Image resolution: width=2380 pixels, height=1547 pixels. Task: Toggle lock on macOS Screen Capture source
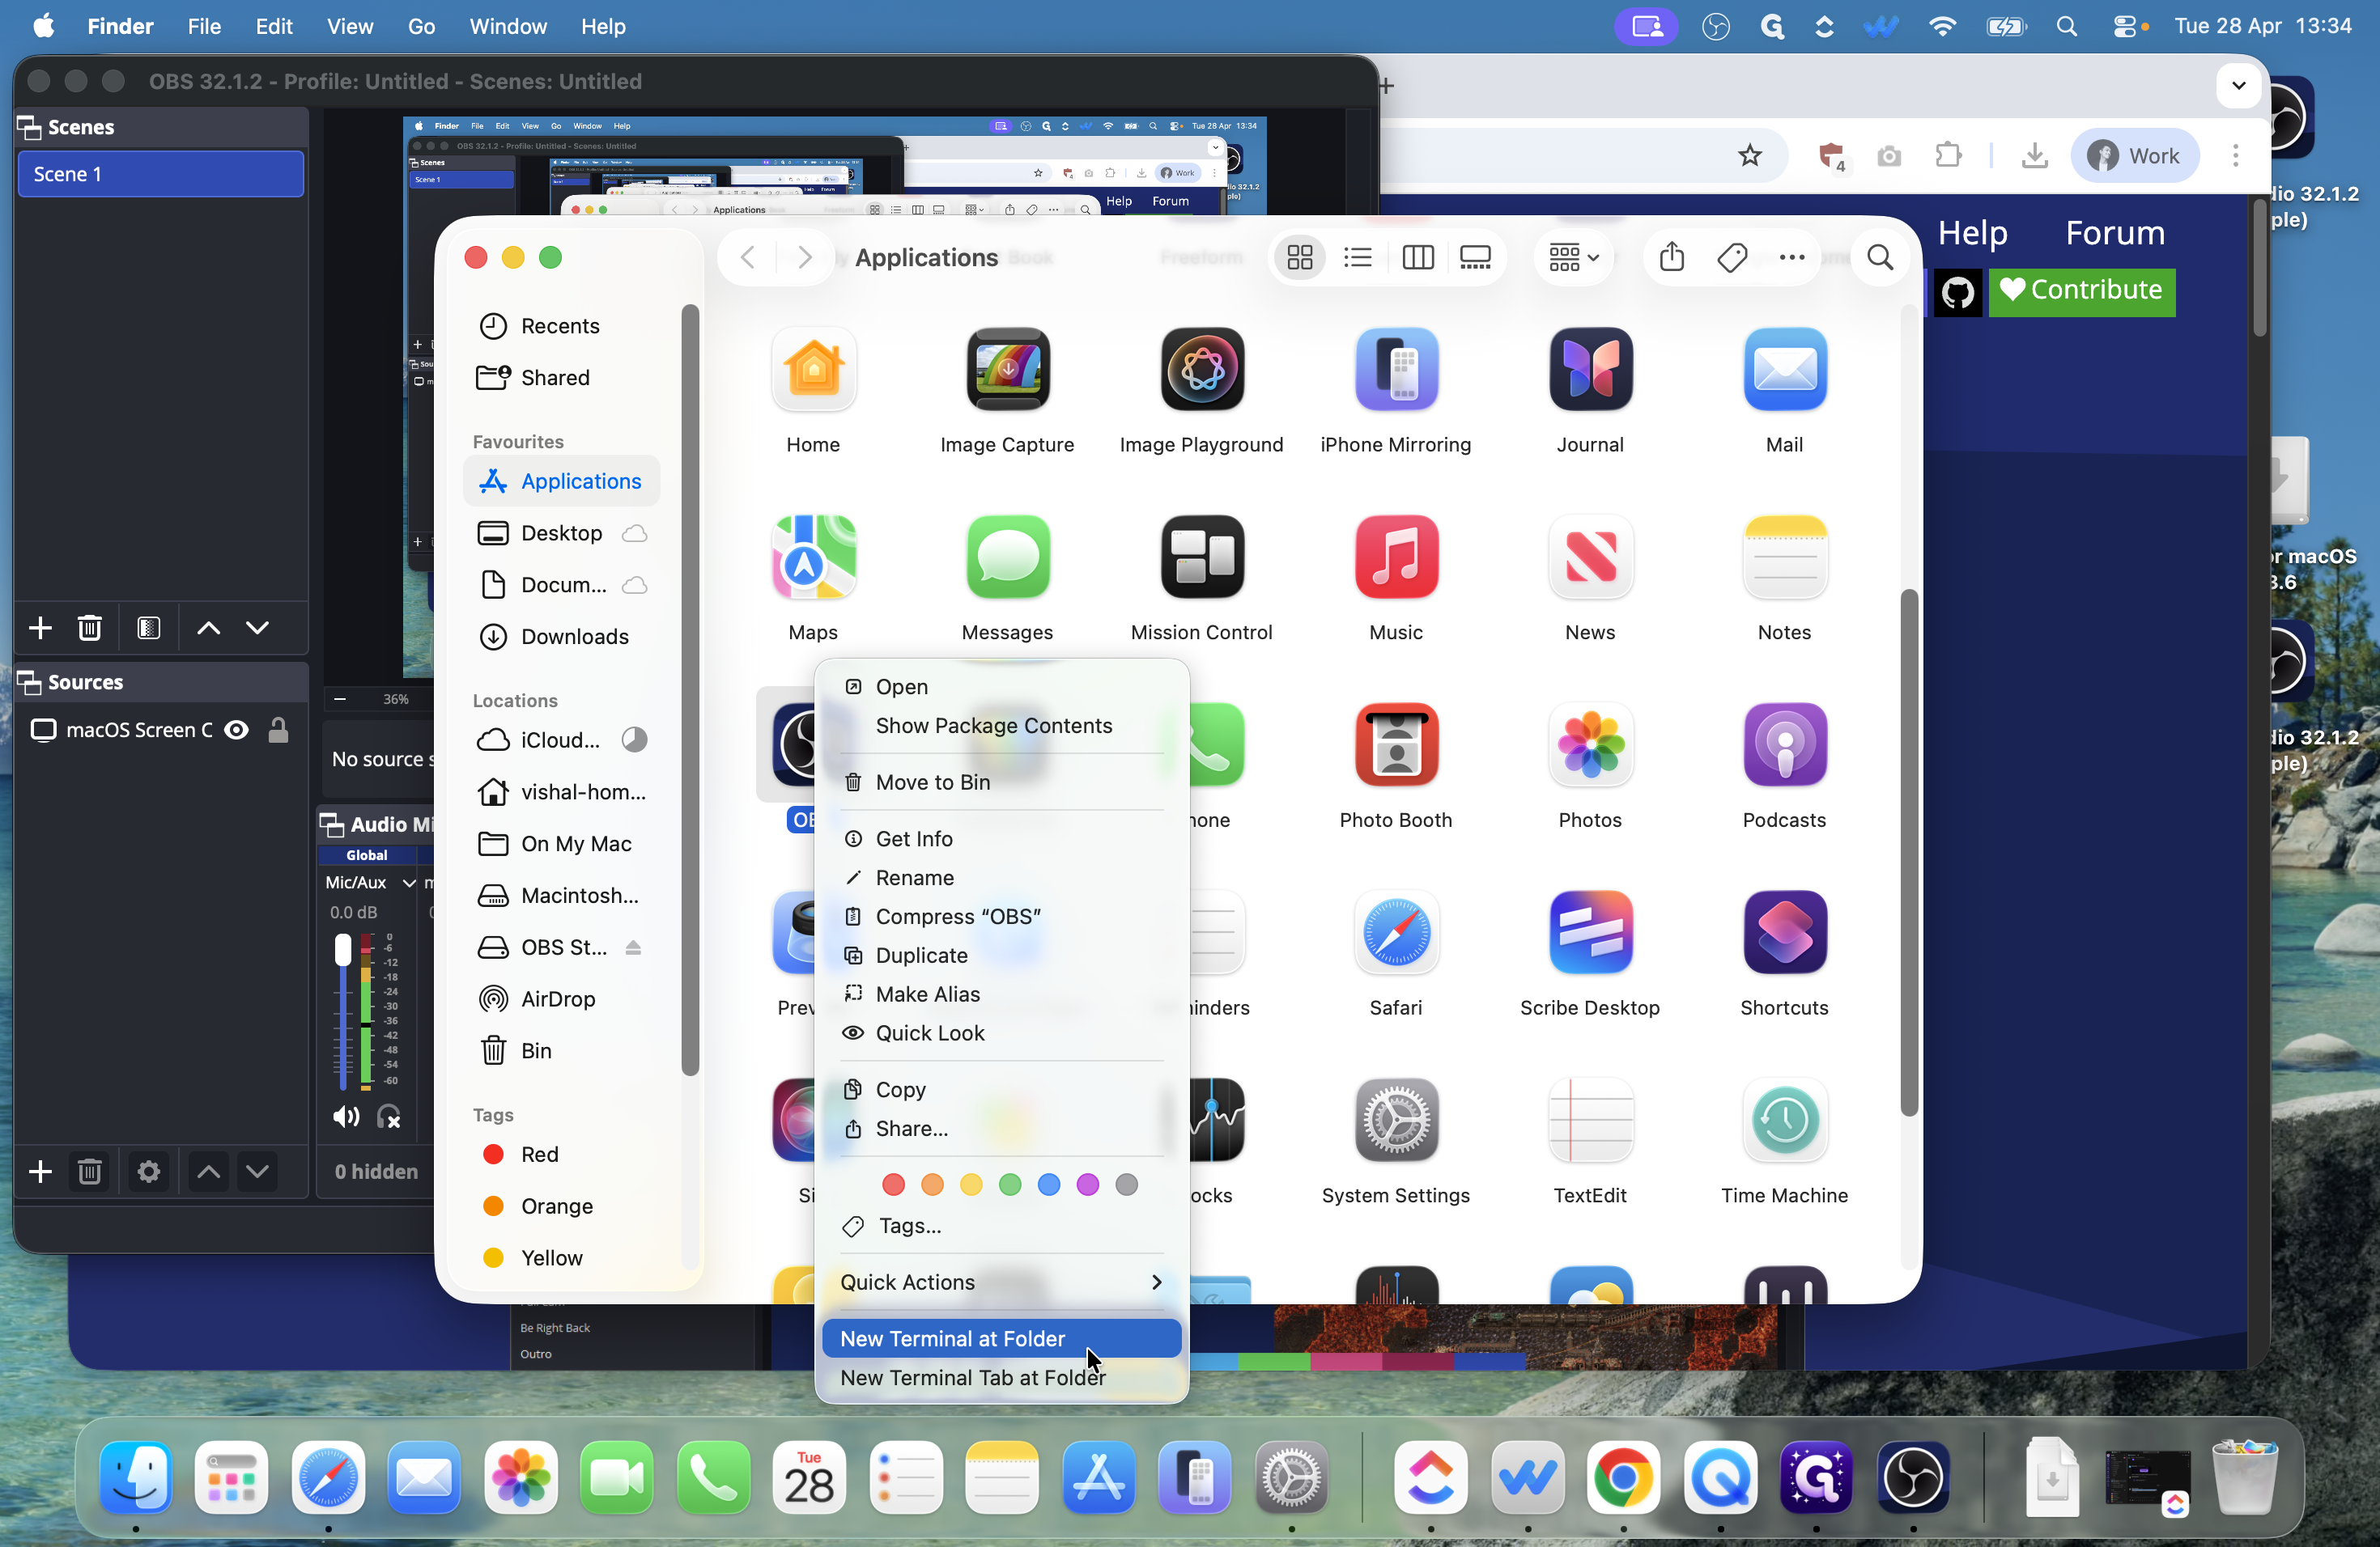coord(278,730)
